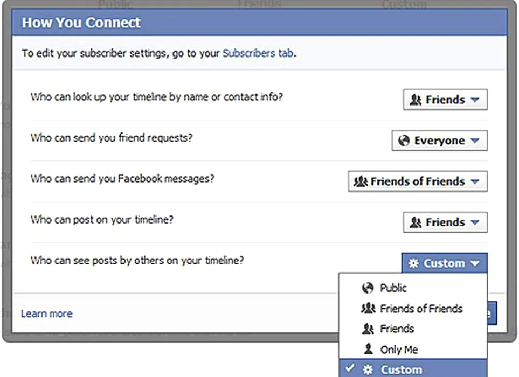Open the Subscribers tab link
This screenshot has width=519, height=377.
click(258, 53)
